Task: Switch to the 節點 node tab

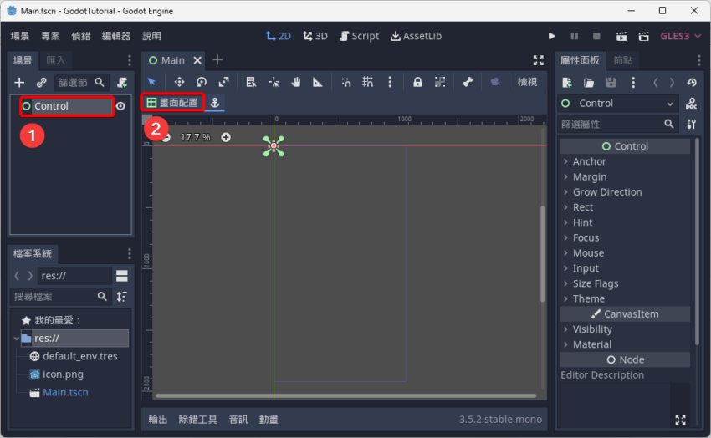Action: (x=623, y=60)
